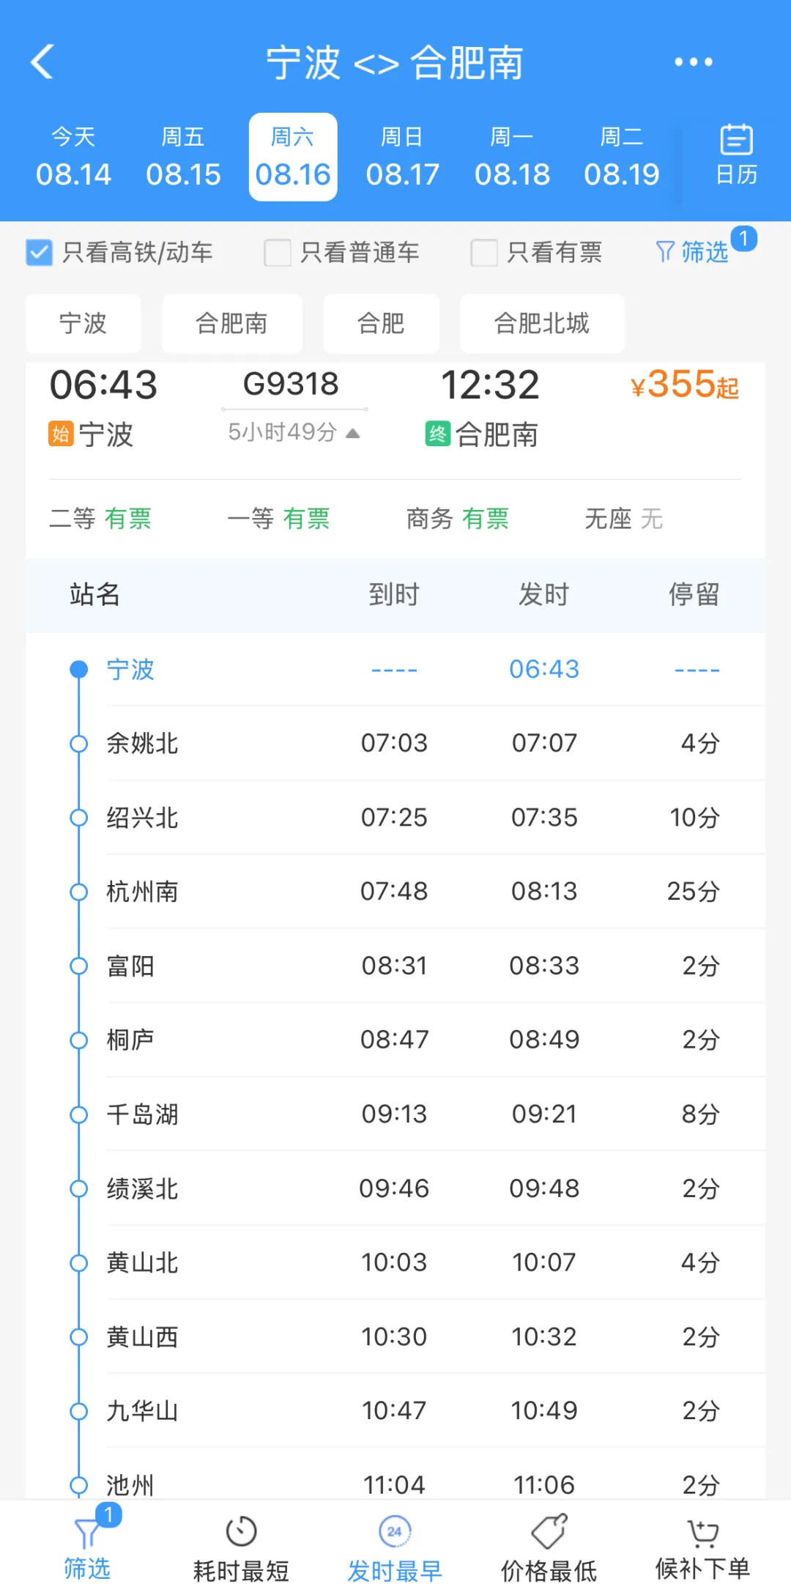This screenshot has height=1595, width=791.
Task: Tap the 合肥南 station filter chip
Action: 231,323
